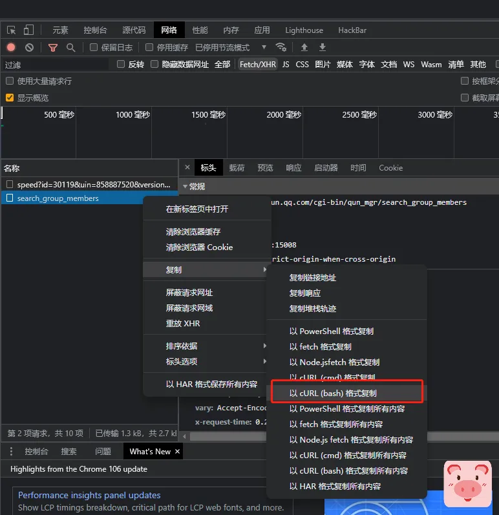Filter requests by 图片 type

click(323, 65)
